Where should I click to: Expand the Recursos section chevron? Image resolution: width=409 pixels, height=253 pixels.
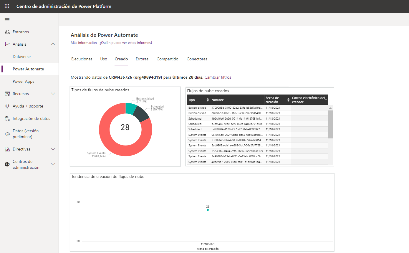click(53, 94)
